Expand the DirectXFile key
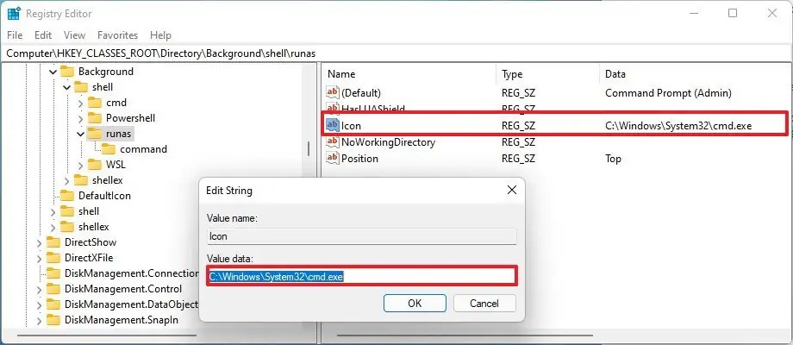Screen dimensions: 793x345 [x=40, y=258]
